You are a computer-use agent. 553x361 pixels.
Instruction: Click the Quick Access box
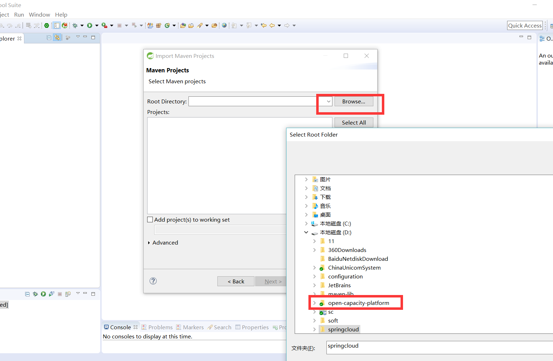pos(525,25)
